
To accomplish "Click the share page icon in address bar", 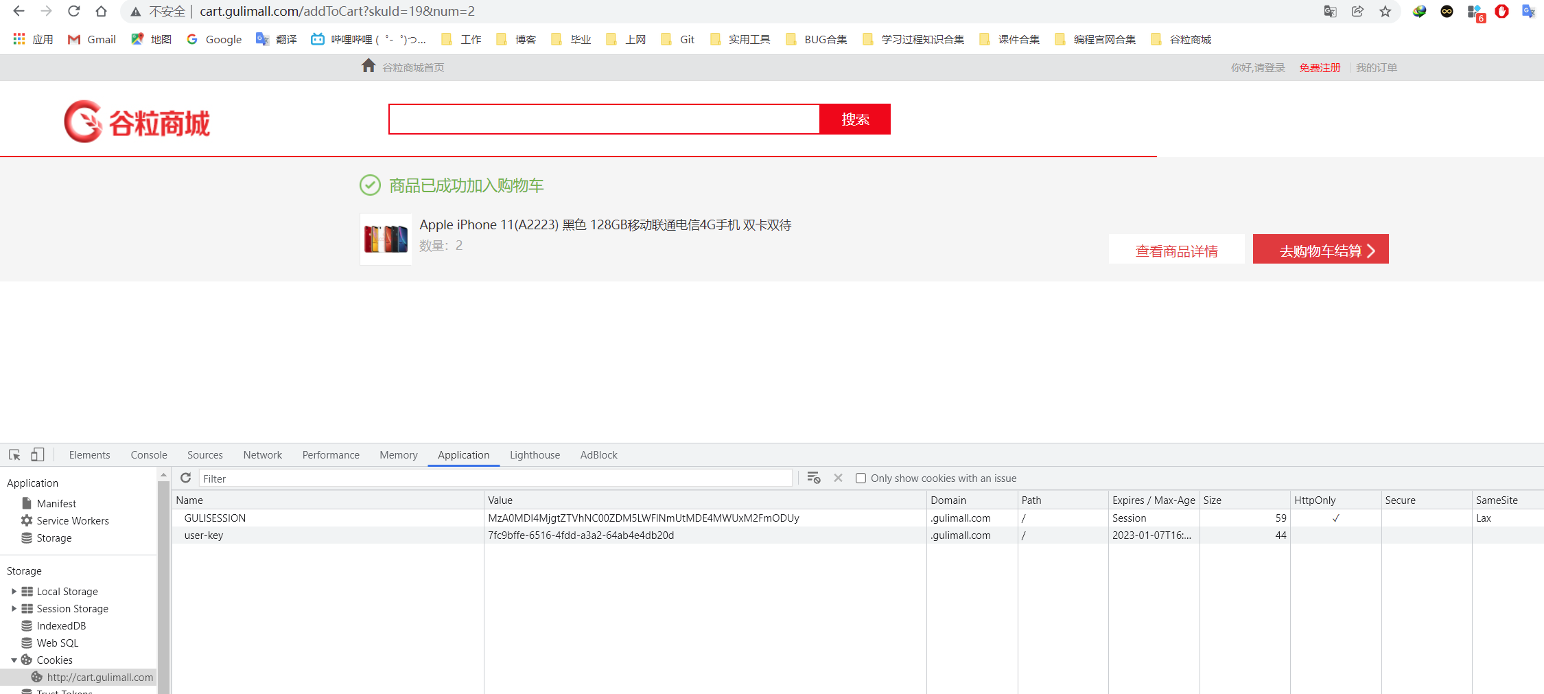I will click(1357, 11).
